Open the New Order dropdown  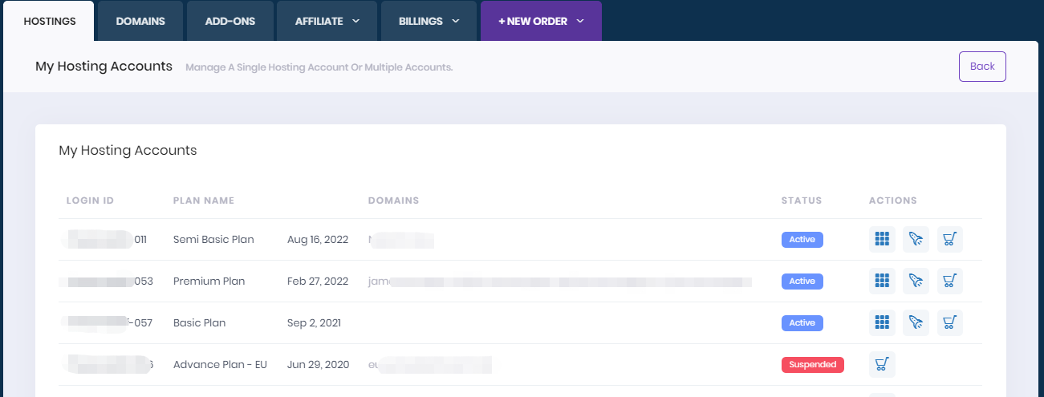coord(540,22)
